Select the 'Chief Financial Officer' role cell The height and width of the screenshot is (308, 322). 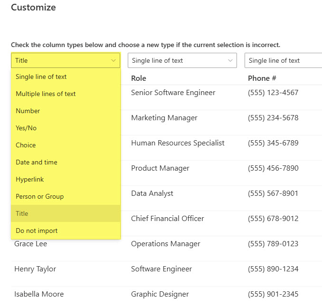tap(167, 219)
